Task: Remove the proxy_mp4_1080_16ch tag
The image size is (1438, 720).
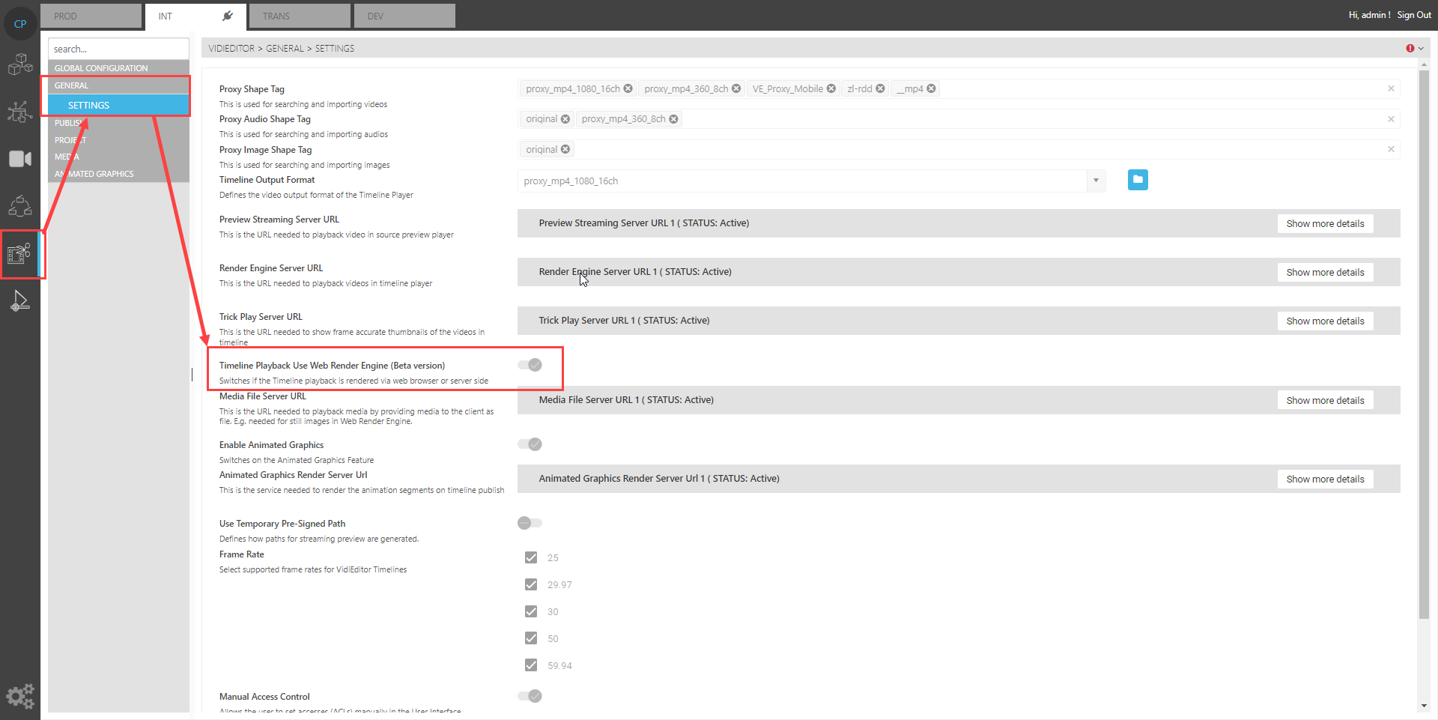Action: [628, 88]
